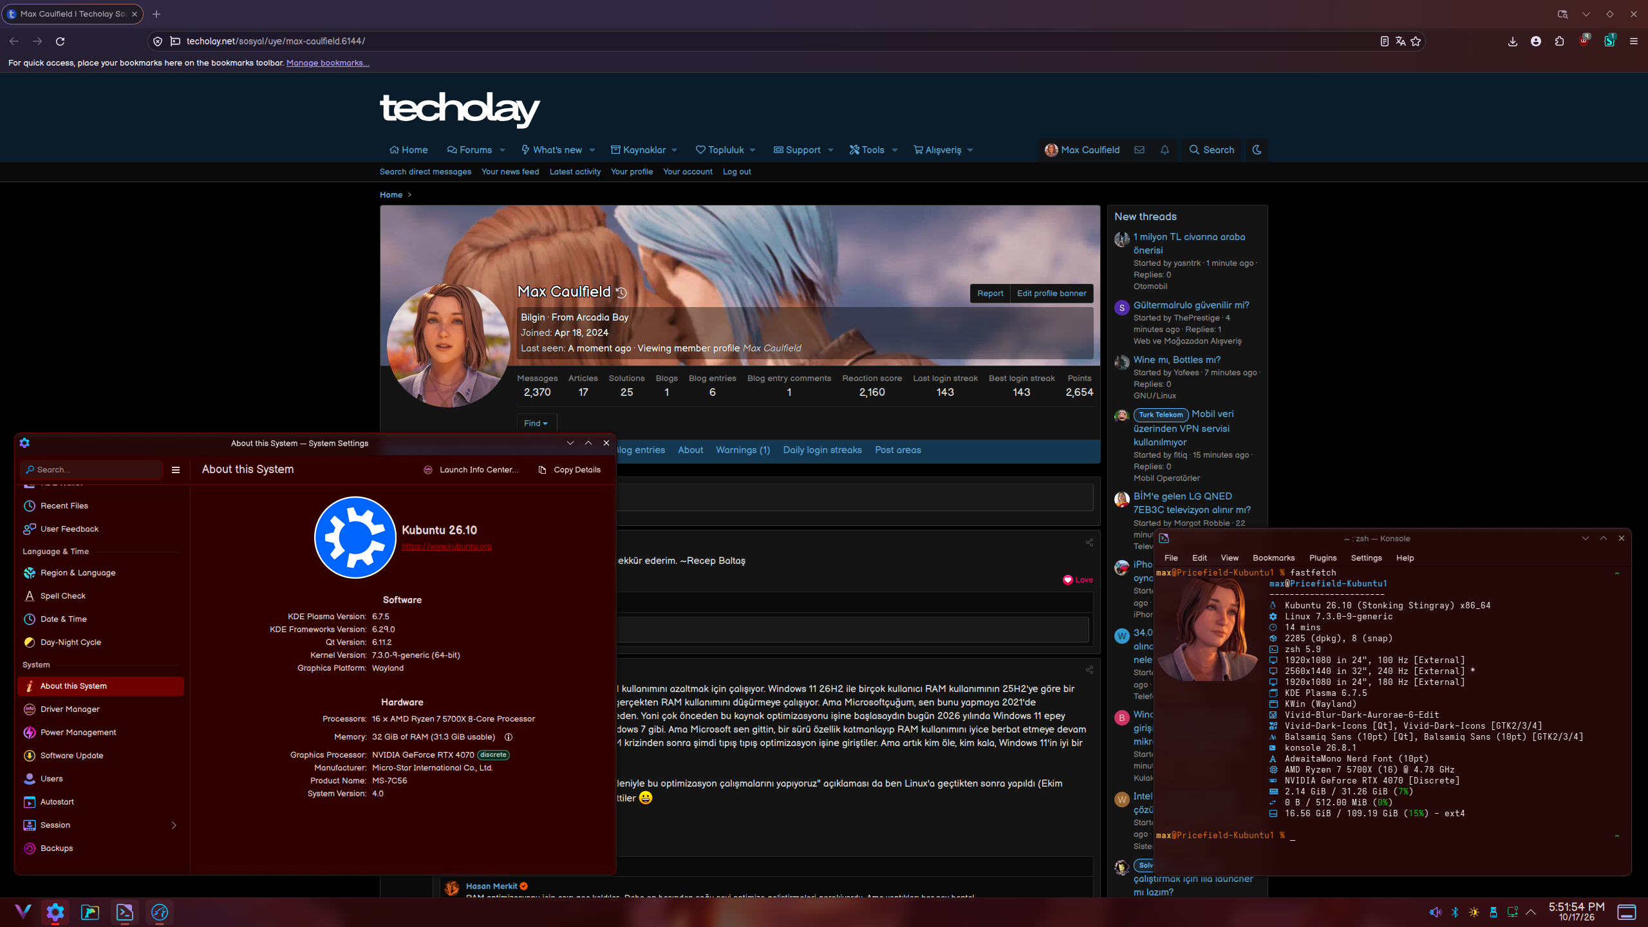The height and width of the screenshot is (927, 1648).
Task: Click the System Settings search field
Action: (x=91, y=470)
